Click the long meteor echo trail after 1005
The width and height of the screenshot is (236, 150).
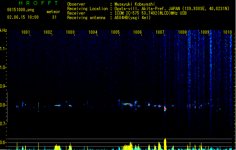click(x=128, y=104)
